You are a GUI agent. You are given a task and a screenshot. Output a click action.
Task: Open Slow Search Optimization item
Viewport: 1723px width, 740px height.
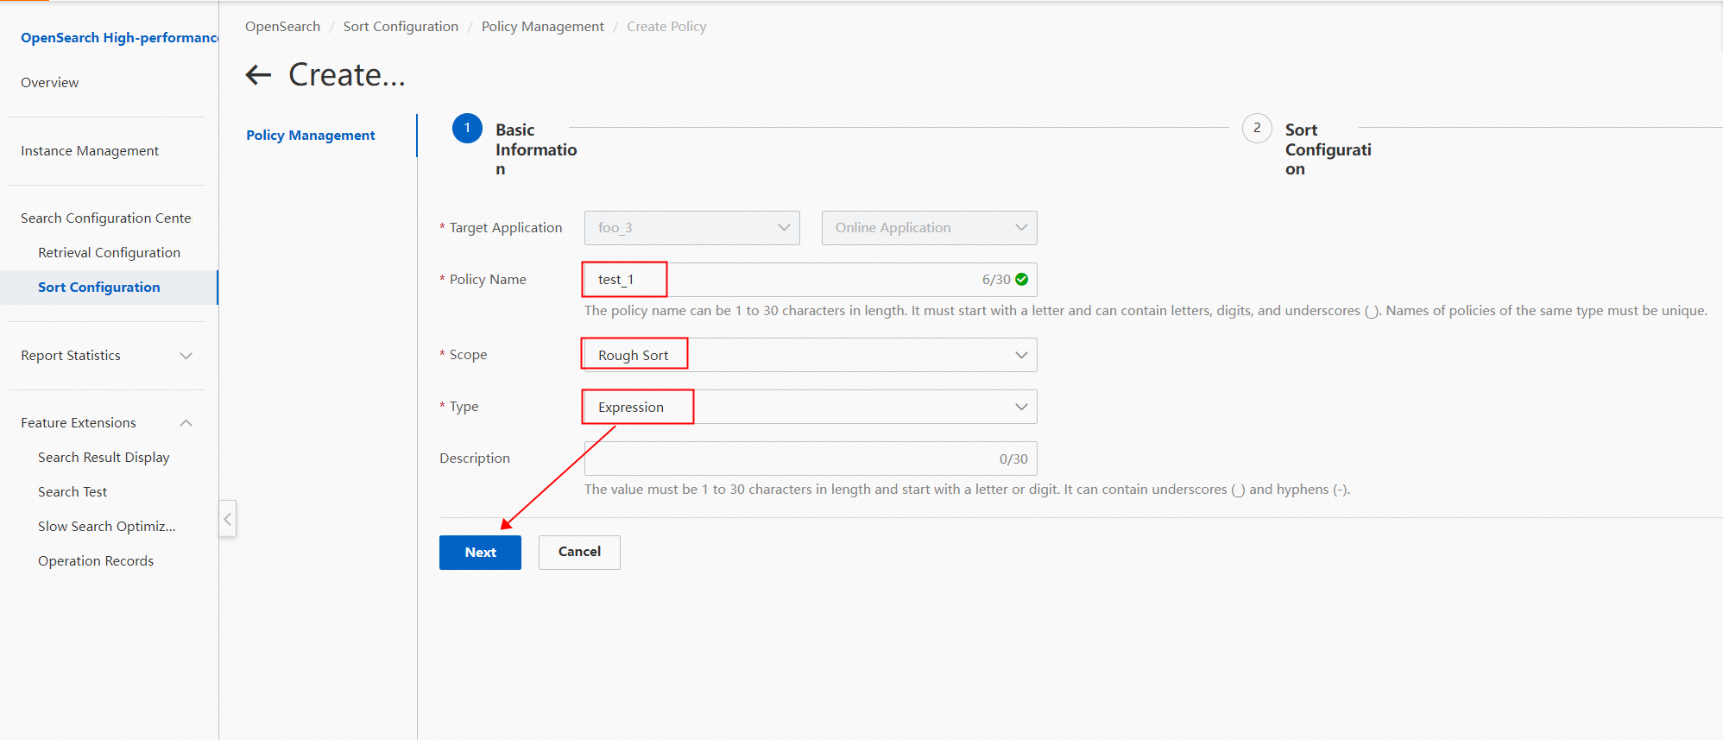tap(107, 527)
